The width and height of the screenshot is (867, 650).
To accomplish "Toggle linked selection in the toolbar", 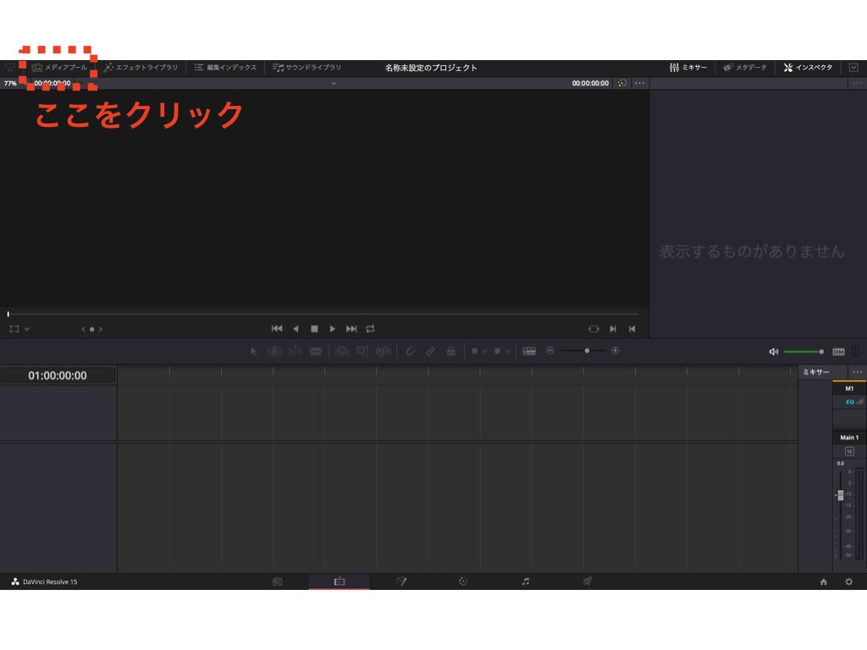I will click(x=430, y=350).
